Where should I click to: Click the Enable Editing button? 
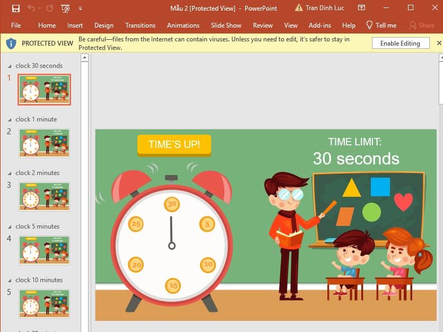click(x=401, y=43)
